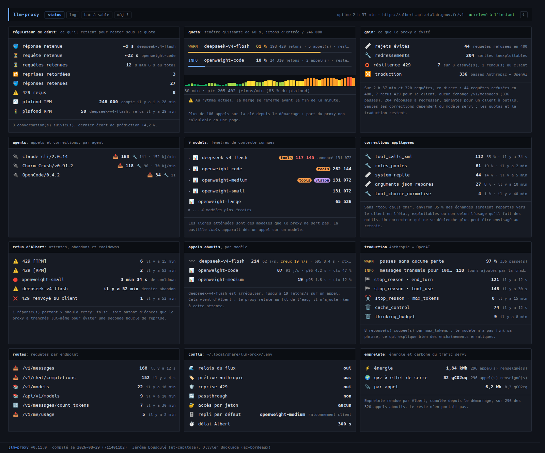Viewport: 545px width, 453px height.
Task: Click the vision badge on openweight-medium
Action: [322, 181]
